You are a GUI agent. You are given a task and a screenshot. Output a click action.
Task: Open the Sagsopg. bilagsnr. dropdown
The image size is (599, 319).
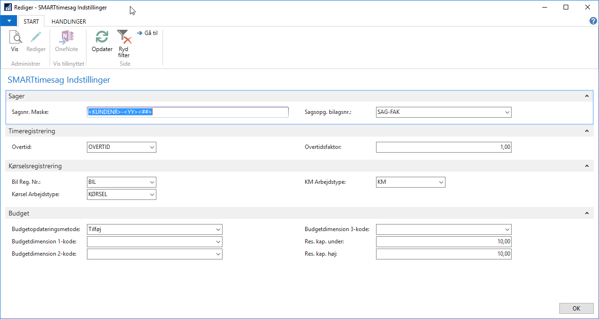(507, 112)
